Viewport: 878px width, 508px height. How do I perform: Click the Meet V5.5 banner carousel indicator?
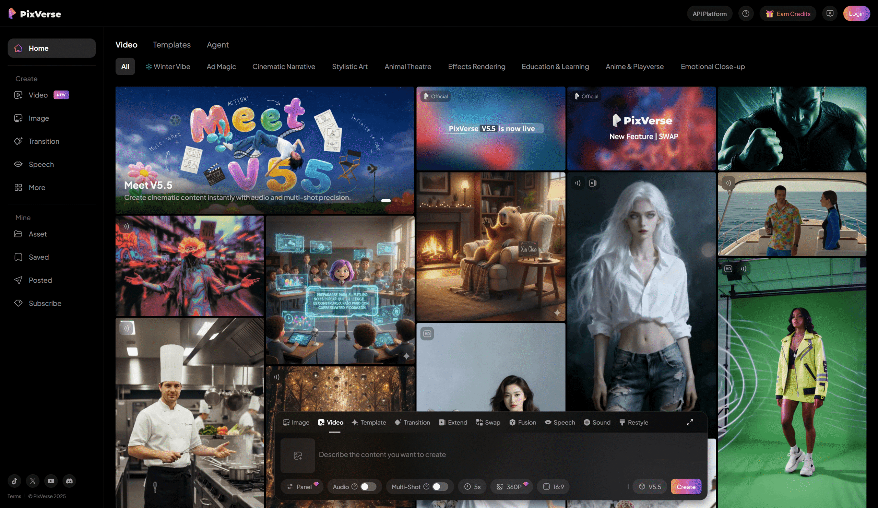pyautogui.click(x=386, y=200)
